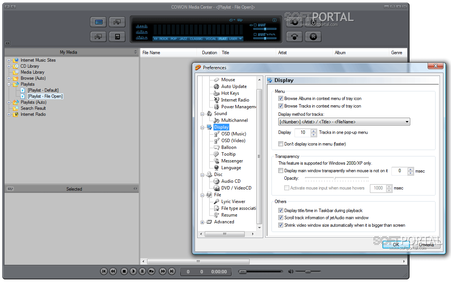Select DVD / VideoCD preferences item
This screenshot has width=451, height=282.
coord(236,188)
